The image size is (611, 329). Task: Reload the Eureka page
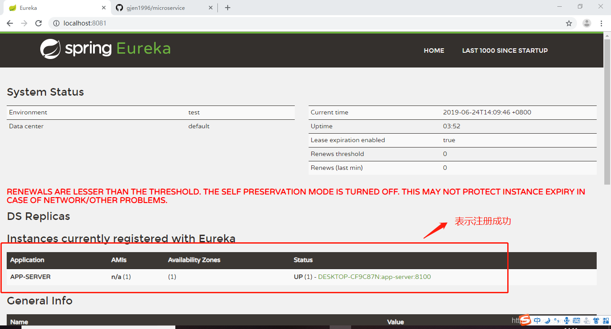pos(38,23)
